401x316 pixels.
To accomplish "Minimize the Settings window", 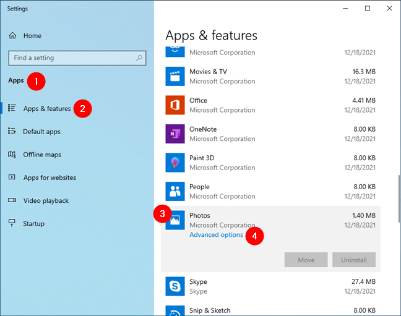I will 345,9.
